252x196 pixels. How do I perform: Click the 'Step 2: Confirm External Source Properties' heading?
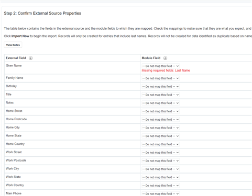coord(42,14)
